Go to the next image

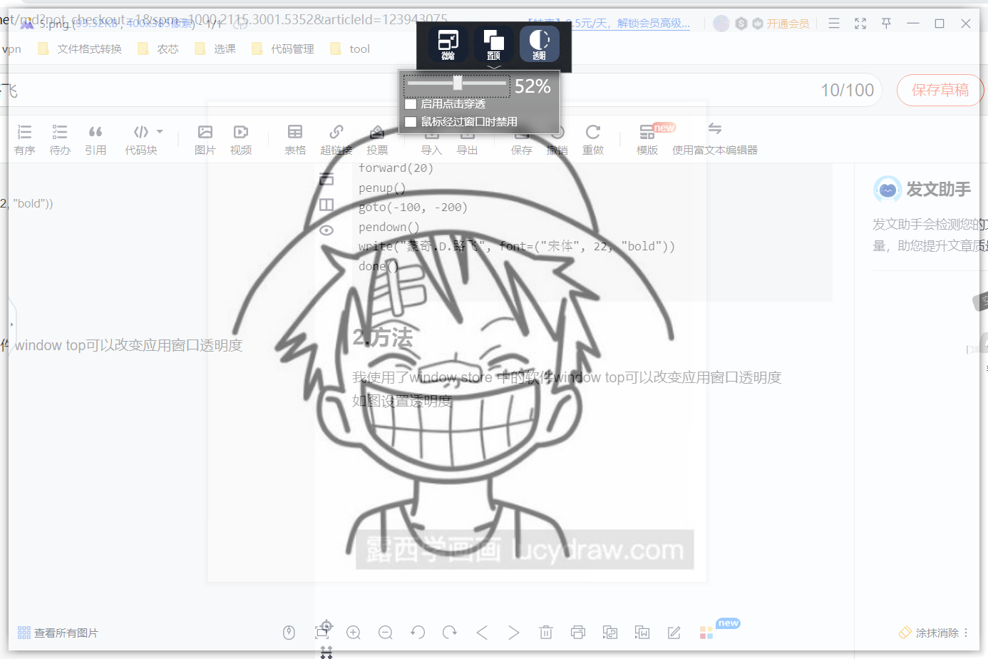(514, 633)
